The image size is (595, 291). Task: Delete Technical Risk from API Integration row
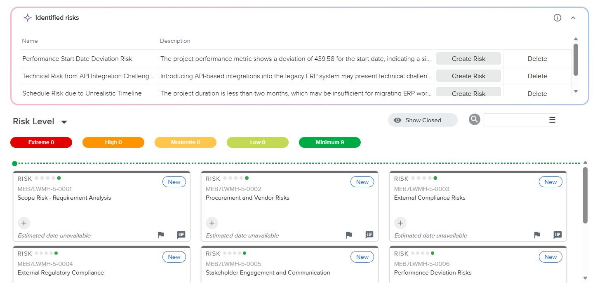(x=537, y=76)
